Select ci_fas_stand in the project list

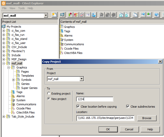[x=19, y=39]
